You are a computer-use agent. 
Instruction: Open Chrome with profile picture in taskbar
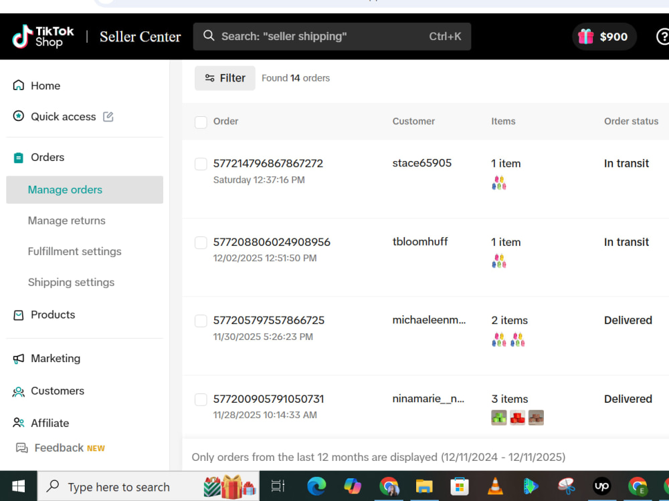tap(389, 486)
